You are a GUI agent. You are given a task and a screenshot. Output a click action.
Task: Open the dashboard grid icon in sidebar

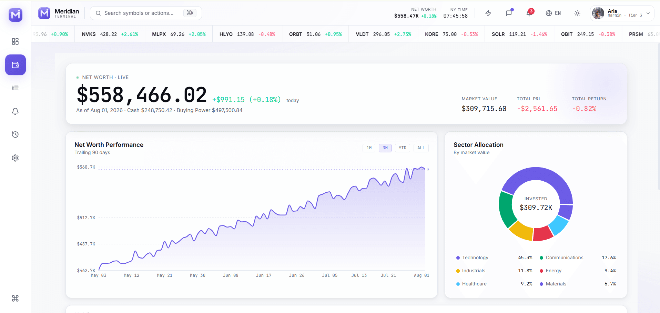click(15, 42)
